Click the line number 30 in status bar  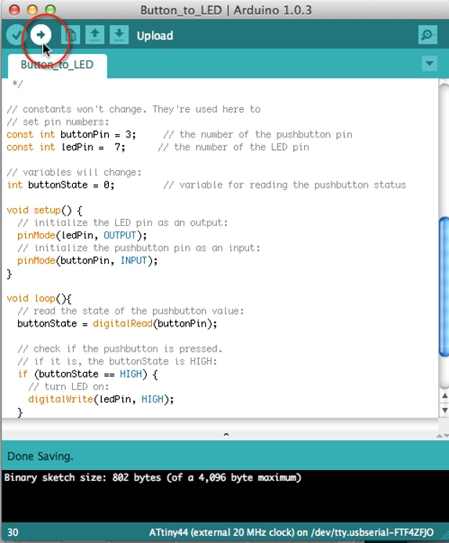click(x=13, y=532)
